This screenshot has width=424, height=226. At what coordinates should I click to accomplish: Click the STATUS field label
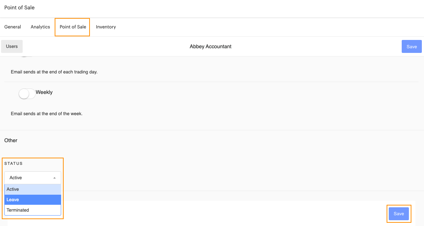pyautogui.click(x=13, y=163)
